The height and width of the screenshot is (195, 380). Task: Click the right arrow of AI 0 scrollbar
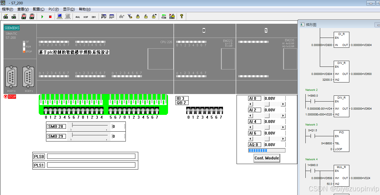pos(283,104)
